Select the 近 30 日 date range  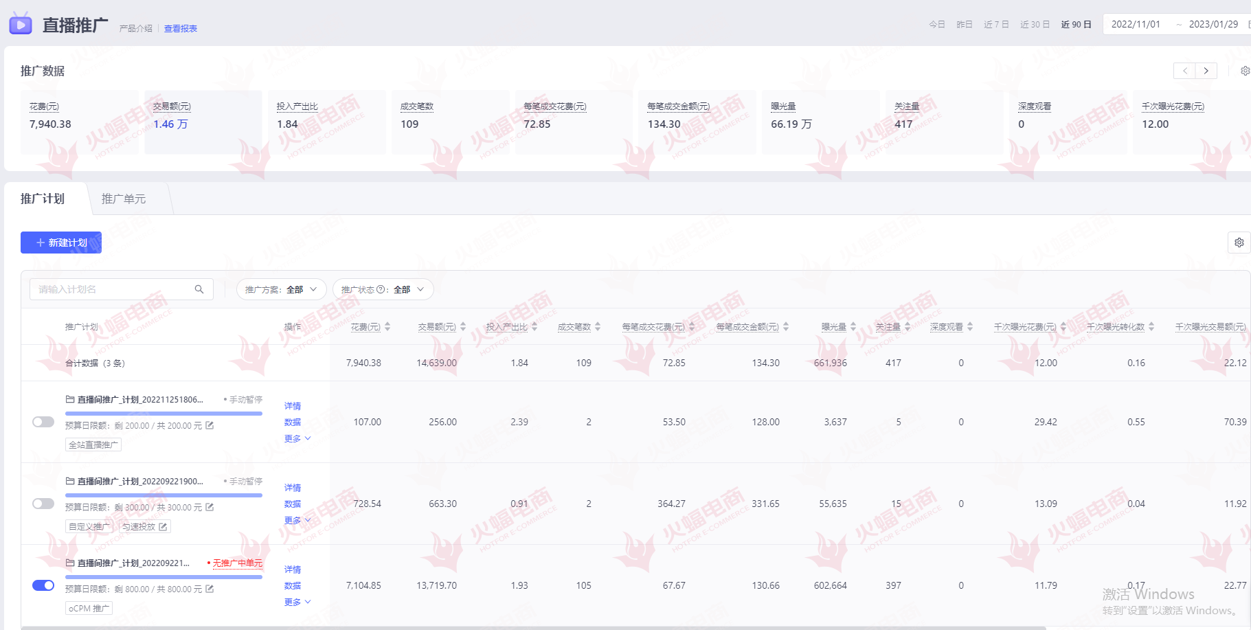pos(1035,24)
